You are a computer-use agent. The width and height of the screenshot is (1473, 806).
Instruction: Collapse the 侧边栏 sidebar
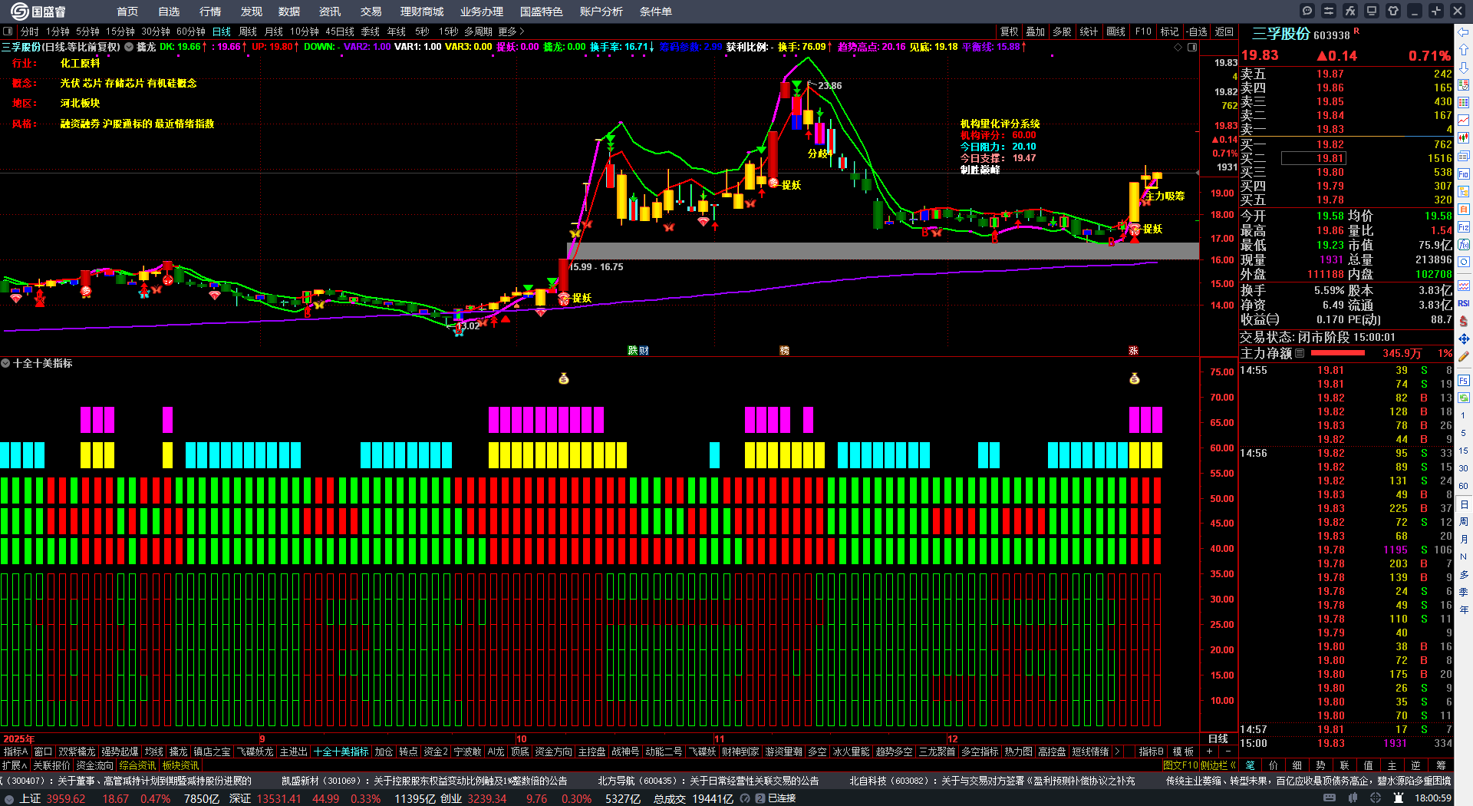click(1218, 765)
